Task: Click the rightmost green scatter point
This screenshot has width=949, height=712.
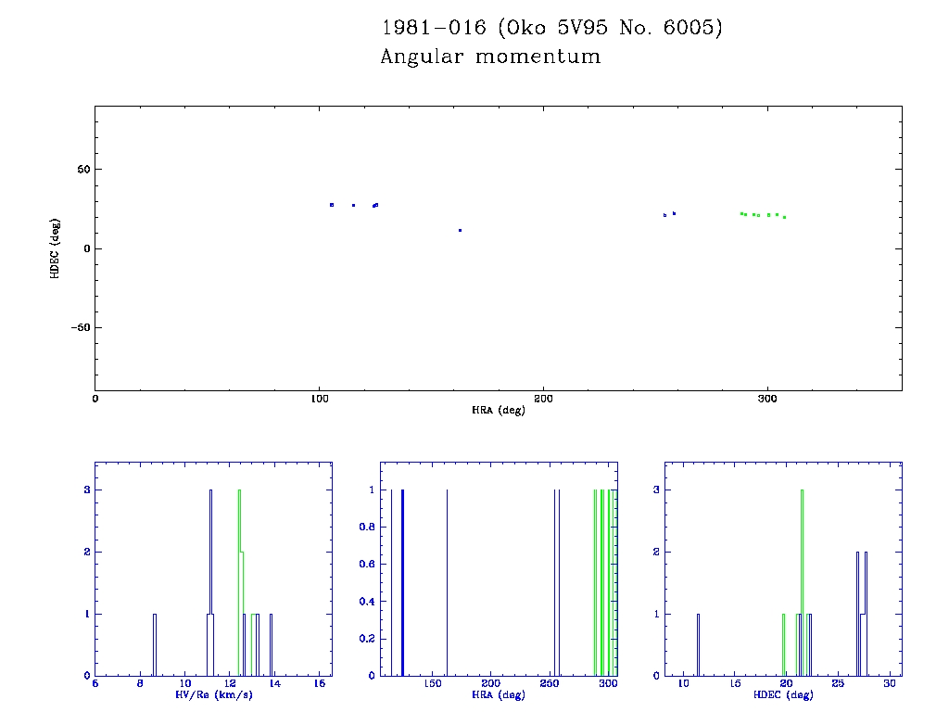Action: click(784, 217)
